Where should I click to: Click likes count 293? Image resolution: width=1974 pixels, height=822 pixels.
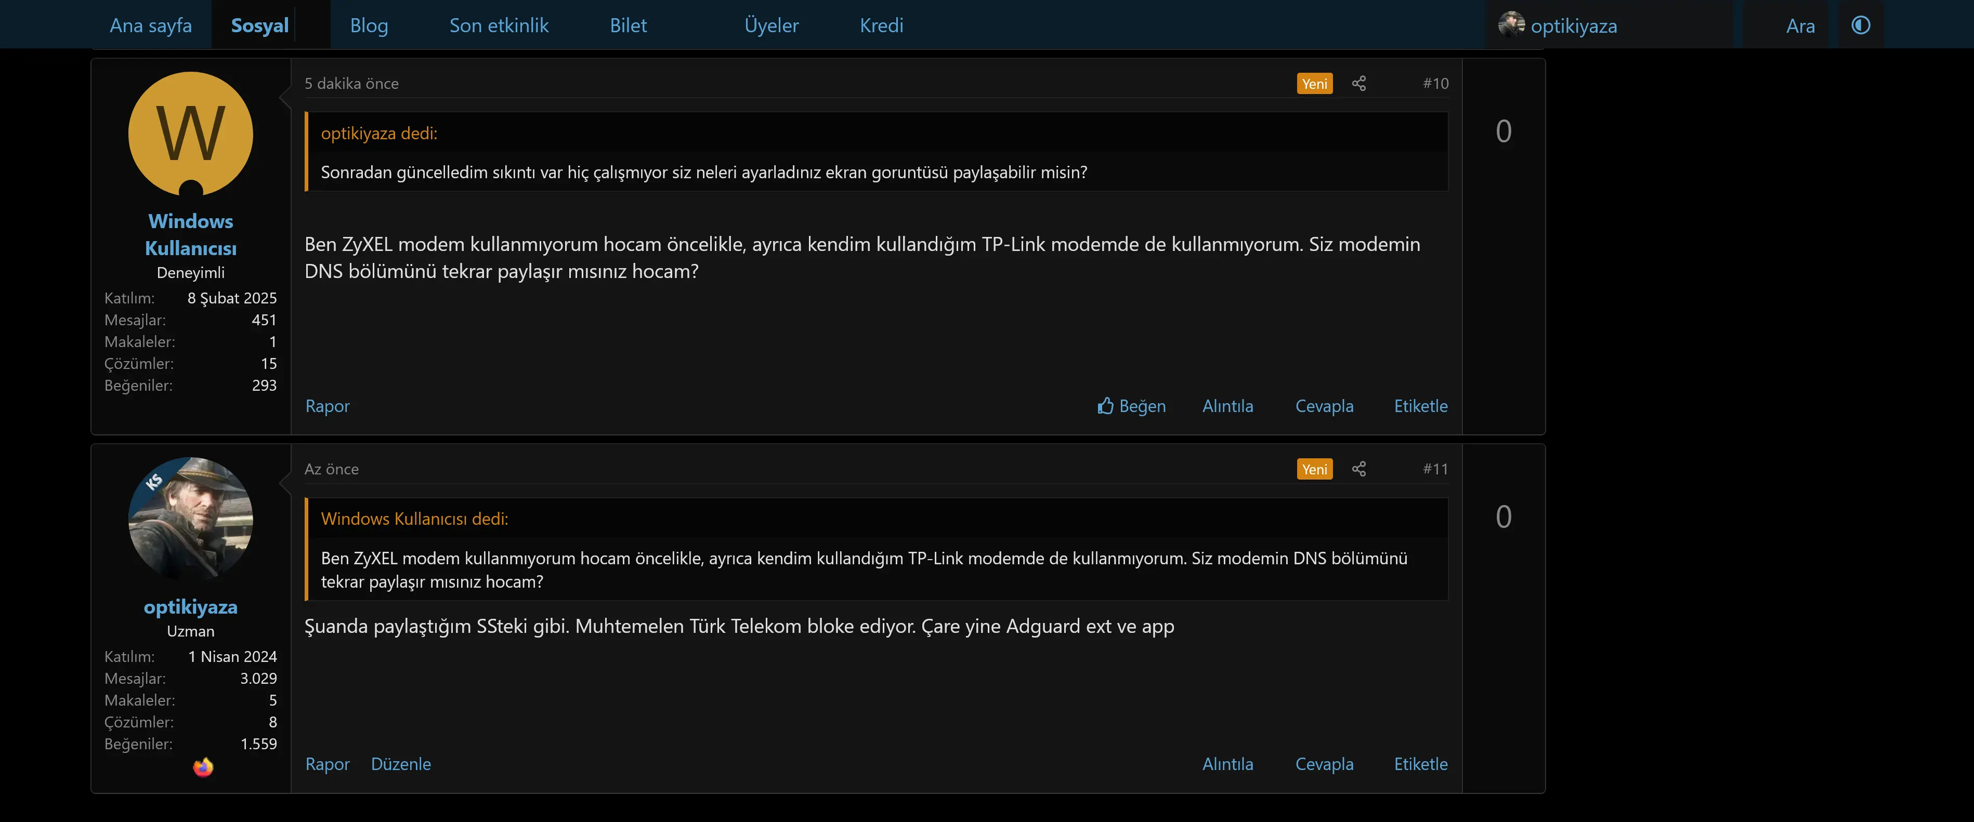click(x=264, y=386)
